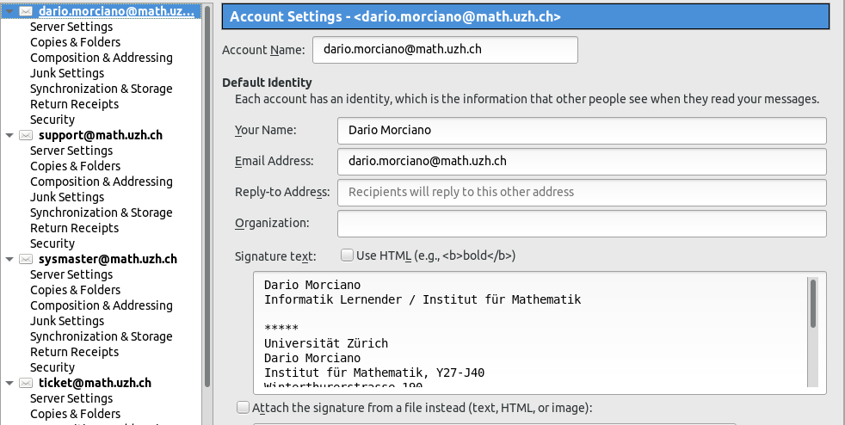This screenshot has width=845, height=425.
Task: Open Composition & Addressing under sysmaster@math.uzh.ch
Action: 102,305
